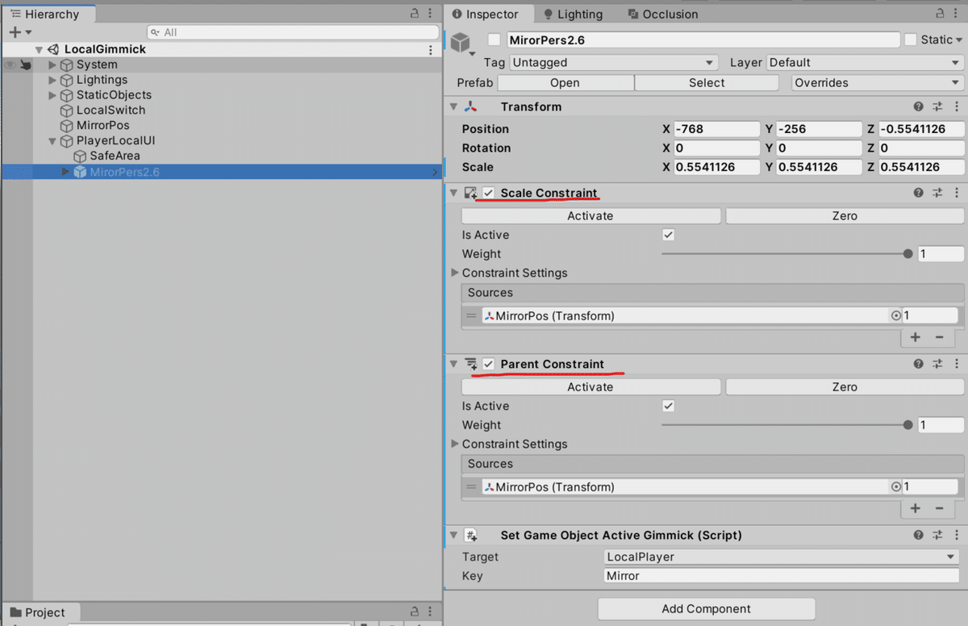Add a source to Scale Constraint
Image resolution: width=968 pixels, height=626 pixels.
[x=916, y=337]
